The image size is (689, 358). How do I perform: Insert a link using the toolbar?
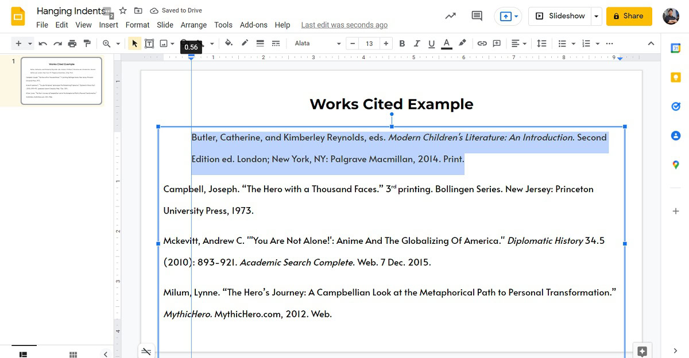tap(482, 44)
